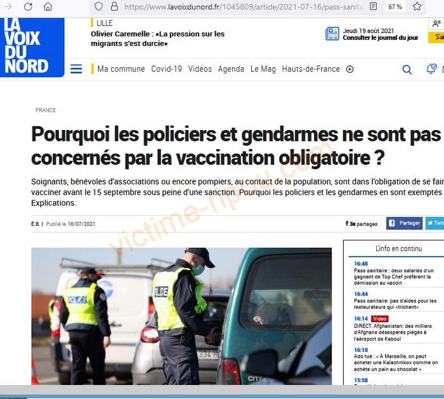
Task: Open site search with magnifier icon
Action: coord(407,69)
